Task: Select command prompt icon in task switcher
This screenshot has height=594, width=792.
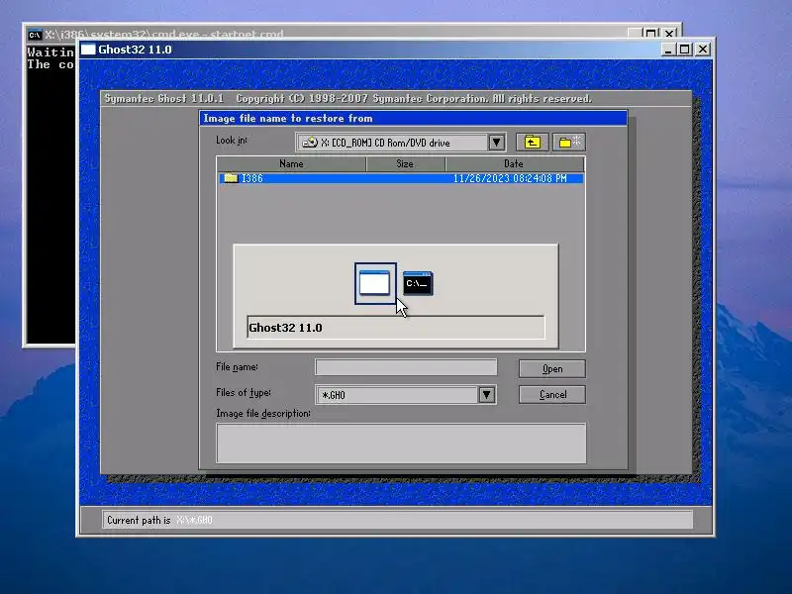Action: tap(418, 283)
